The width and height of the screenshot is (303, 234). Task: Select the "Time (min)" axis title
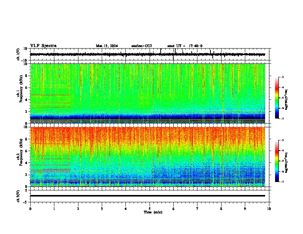[x=153, y=212]
